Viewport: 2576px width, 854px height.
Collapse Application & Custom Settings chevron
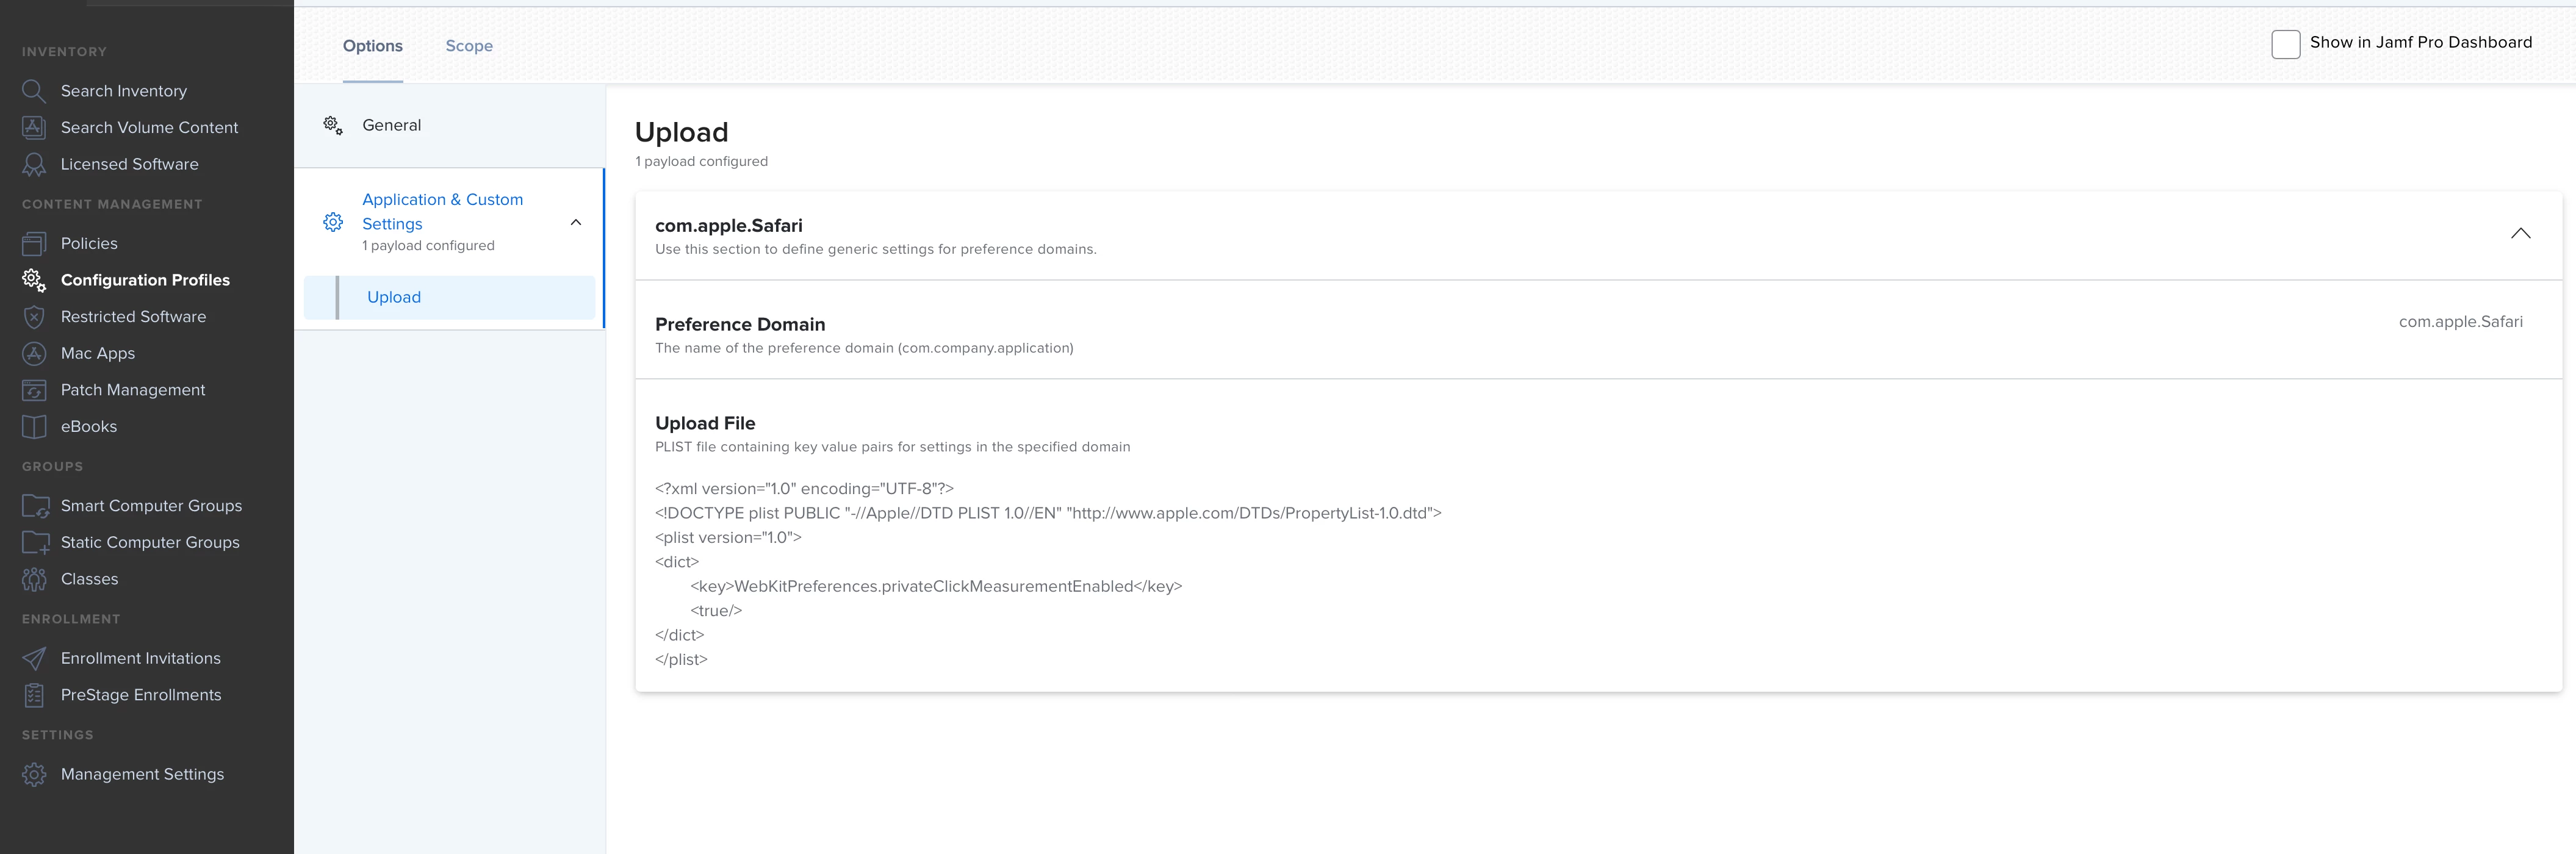point(576,222)
